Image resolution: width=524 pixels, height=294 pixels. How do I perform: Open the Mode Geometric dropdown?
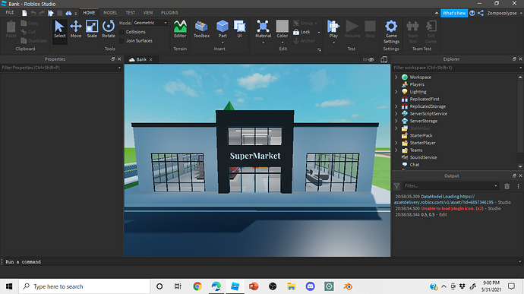pos(150,23)
